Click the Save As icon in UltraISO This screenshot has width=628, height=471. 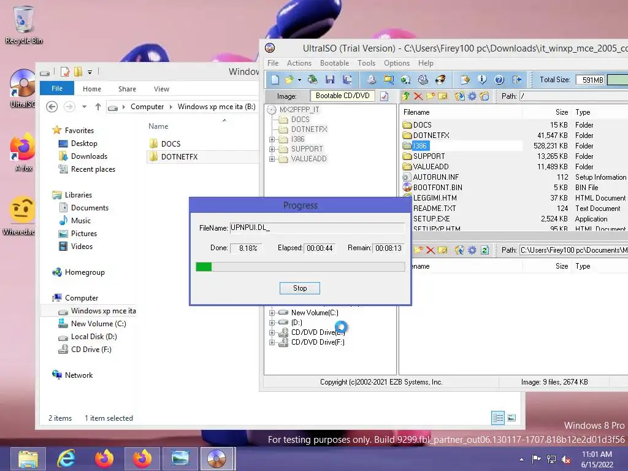[x=347, y=80]
